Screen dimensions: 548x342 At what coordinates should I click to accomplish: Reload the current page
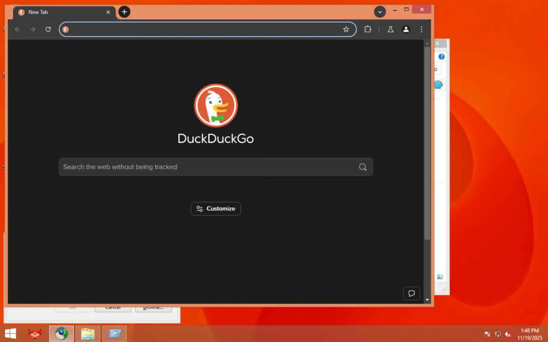tap(48, 29)
